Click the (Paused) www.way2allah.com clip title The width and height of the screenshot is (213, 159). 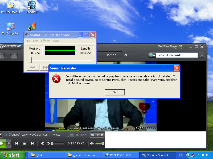coord(34,135)
